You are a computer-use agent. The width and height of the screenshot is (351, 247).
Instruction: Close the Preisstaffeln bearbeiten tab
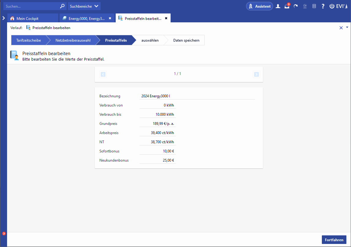(x=166, y=18)
